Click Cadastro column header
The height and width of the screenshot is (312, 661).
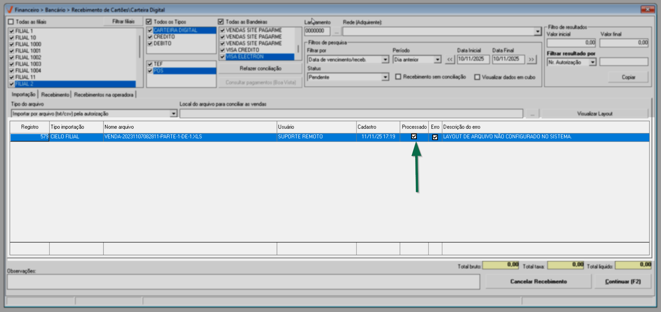378,127
